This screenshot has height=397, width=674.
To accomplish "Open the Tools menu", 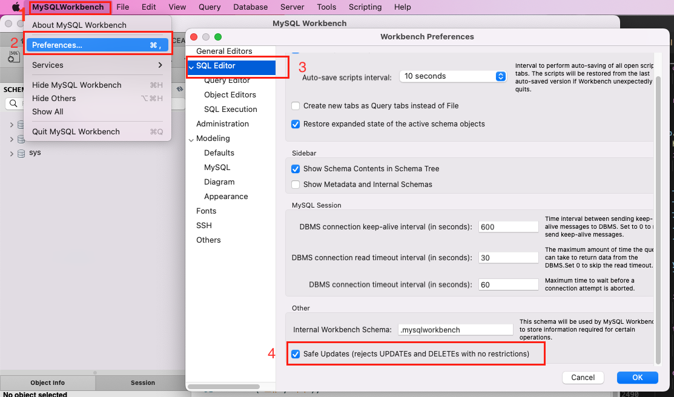I will click(326, 7).
